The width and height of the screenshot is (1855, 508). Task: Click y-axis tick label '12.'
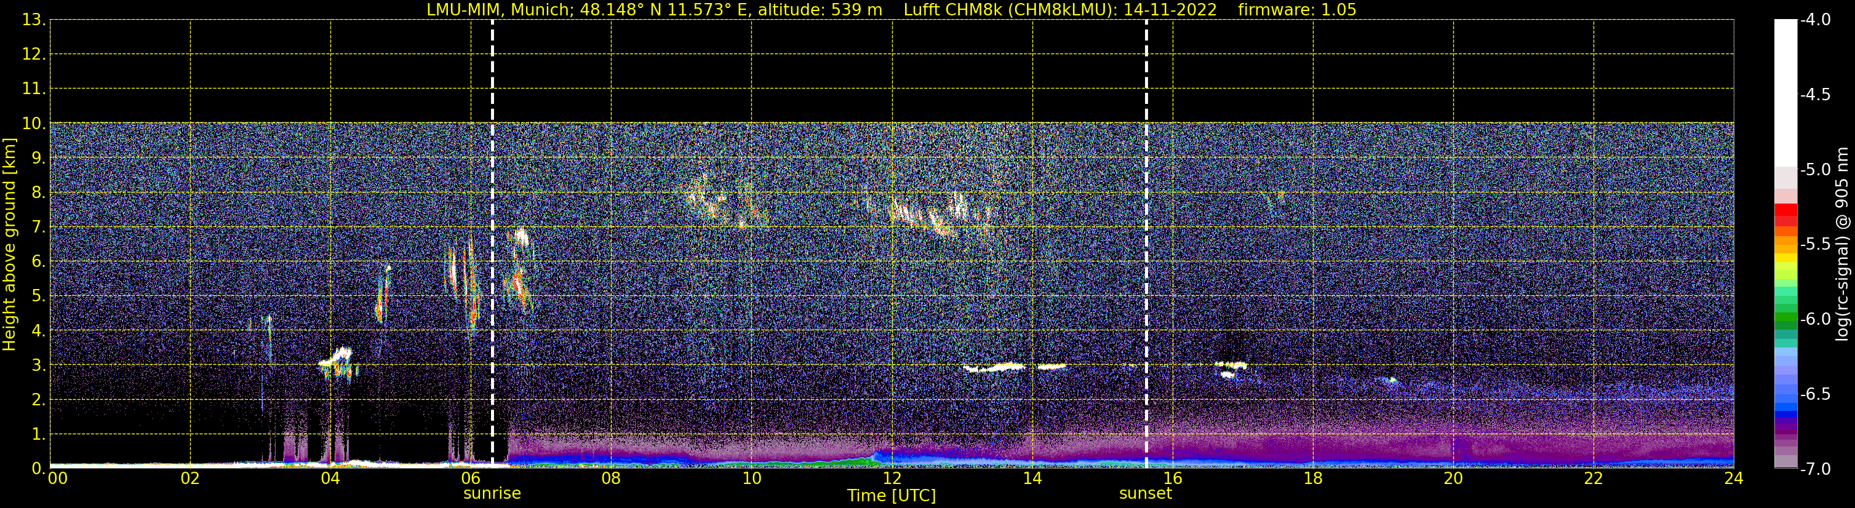click(x=34, y=55)
